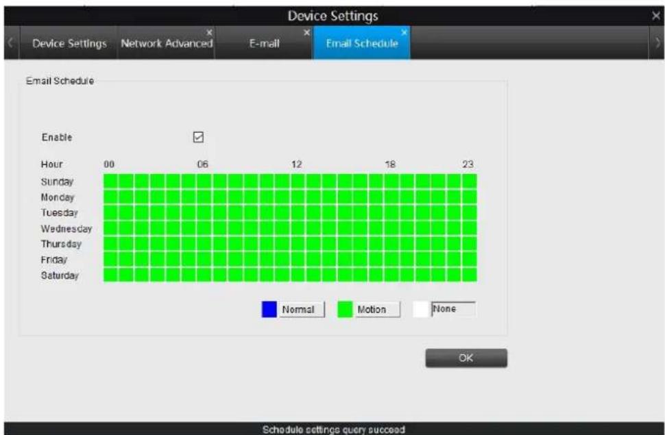Choose the Normal schedule type button

pyautogui.click(x=301, y=310)
